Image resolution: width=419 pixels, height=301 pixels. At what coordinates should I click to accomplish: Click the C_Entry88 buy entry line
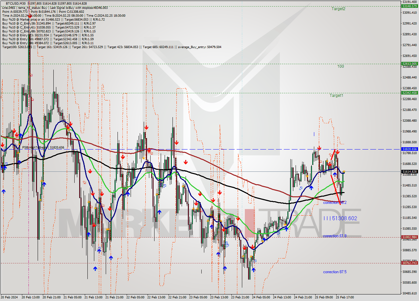pyautogui.click(x=49, y=31)
